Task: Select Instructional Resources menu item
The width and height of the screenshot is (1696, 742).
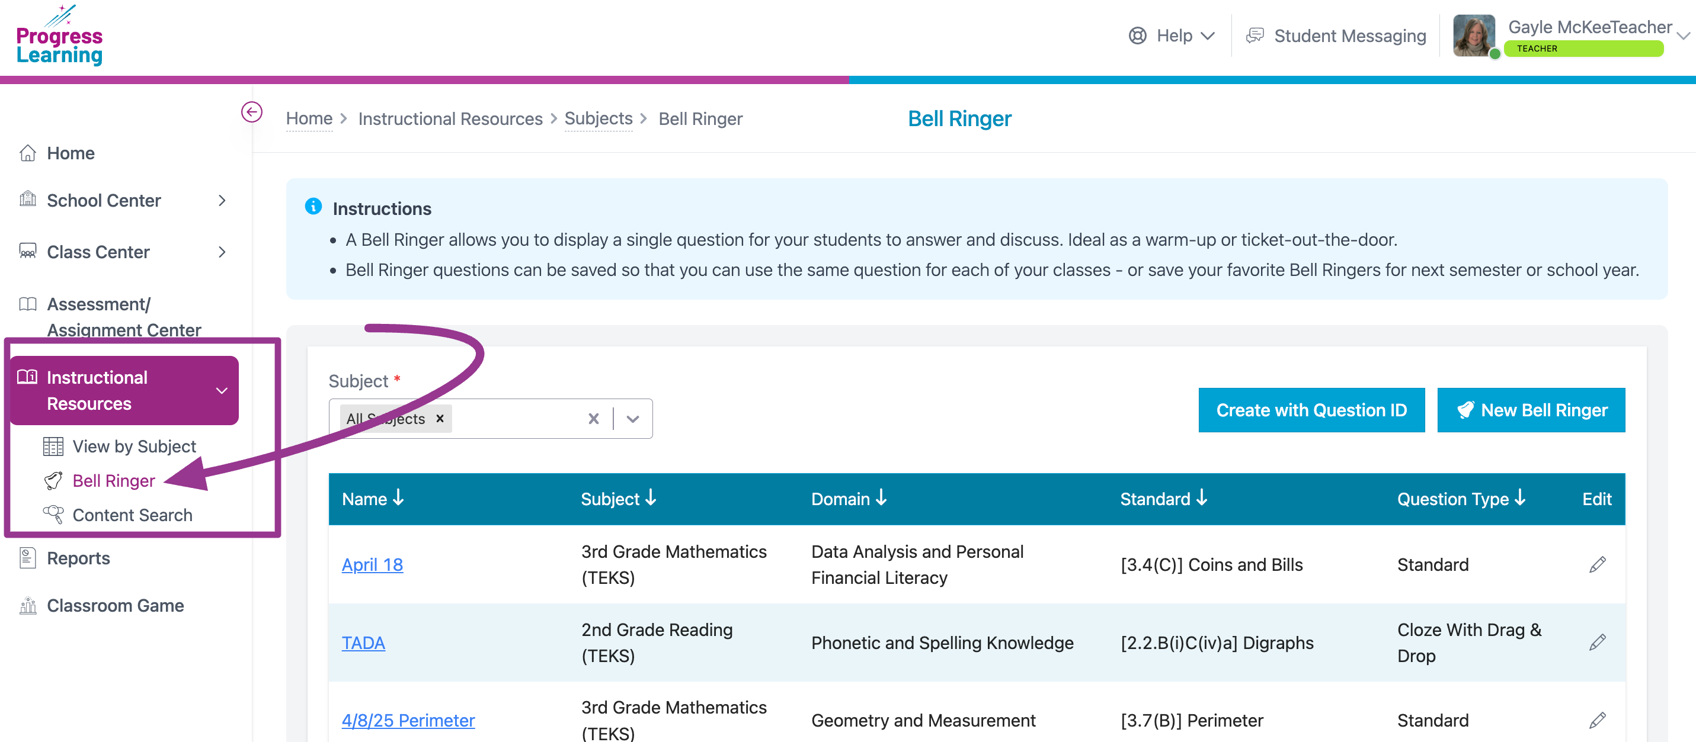Action: click(124, 391)
